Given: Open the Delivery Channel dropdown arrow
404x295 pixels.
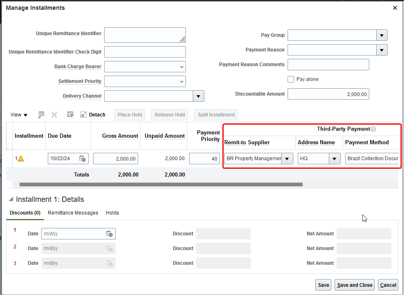Looking at the screenshot, I should 199,96.
